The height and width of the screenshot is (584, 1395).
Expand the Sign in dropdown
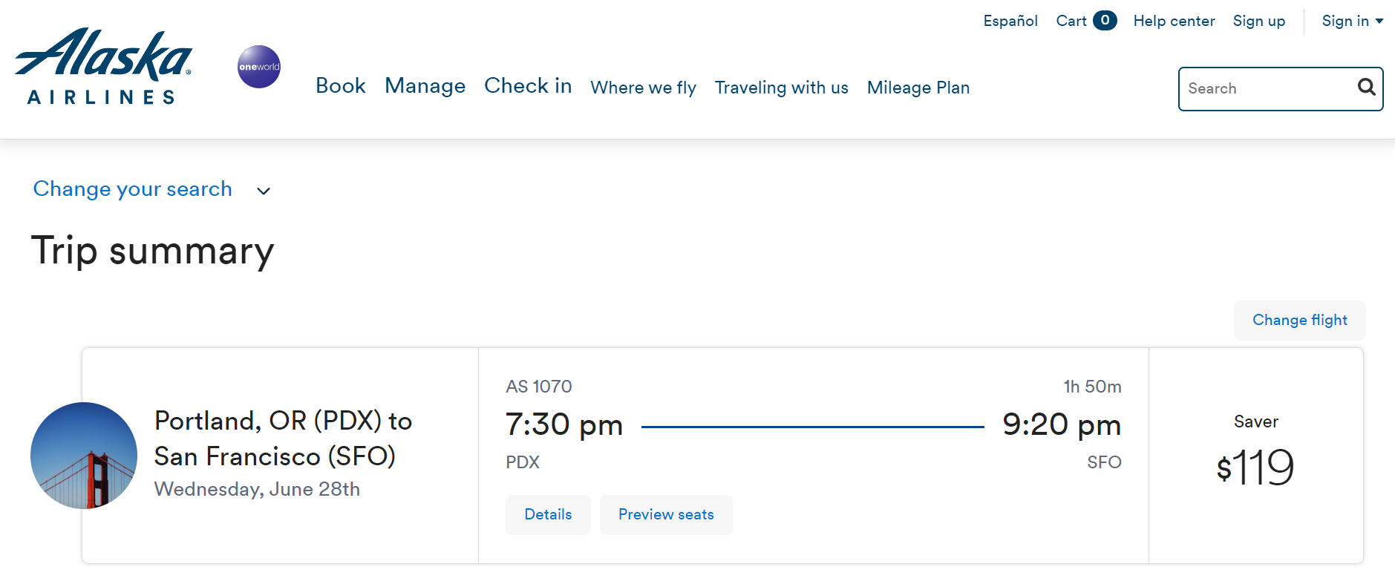1351,21
